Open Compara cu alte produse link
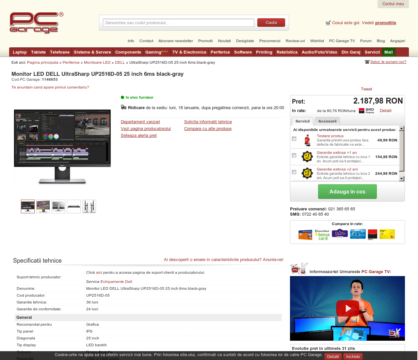The width and height of the screenshot is (418, 360). 208,129
